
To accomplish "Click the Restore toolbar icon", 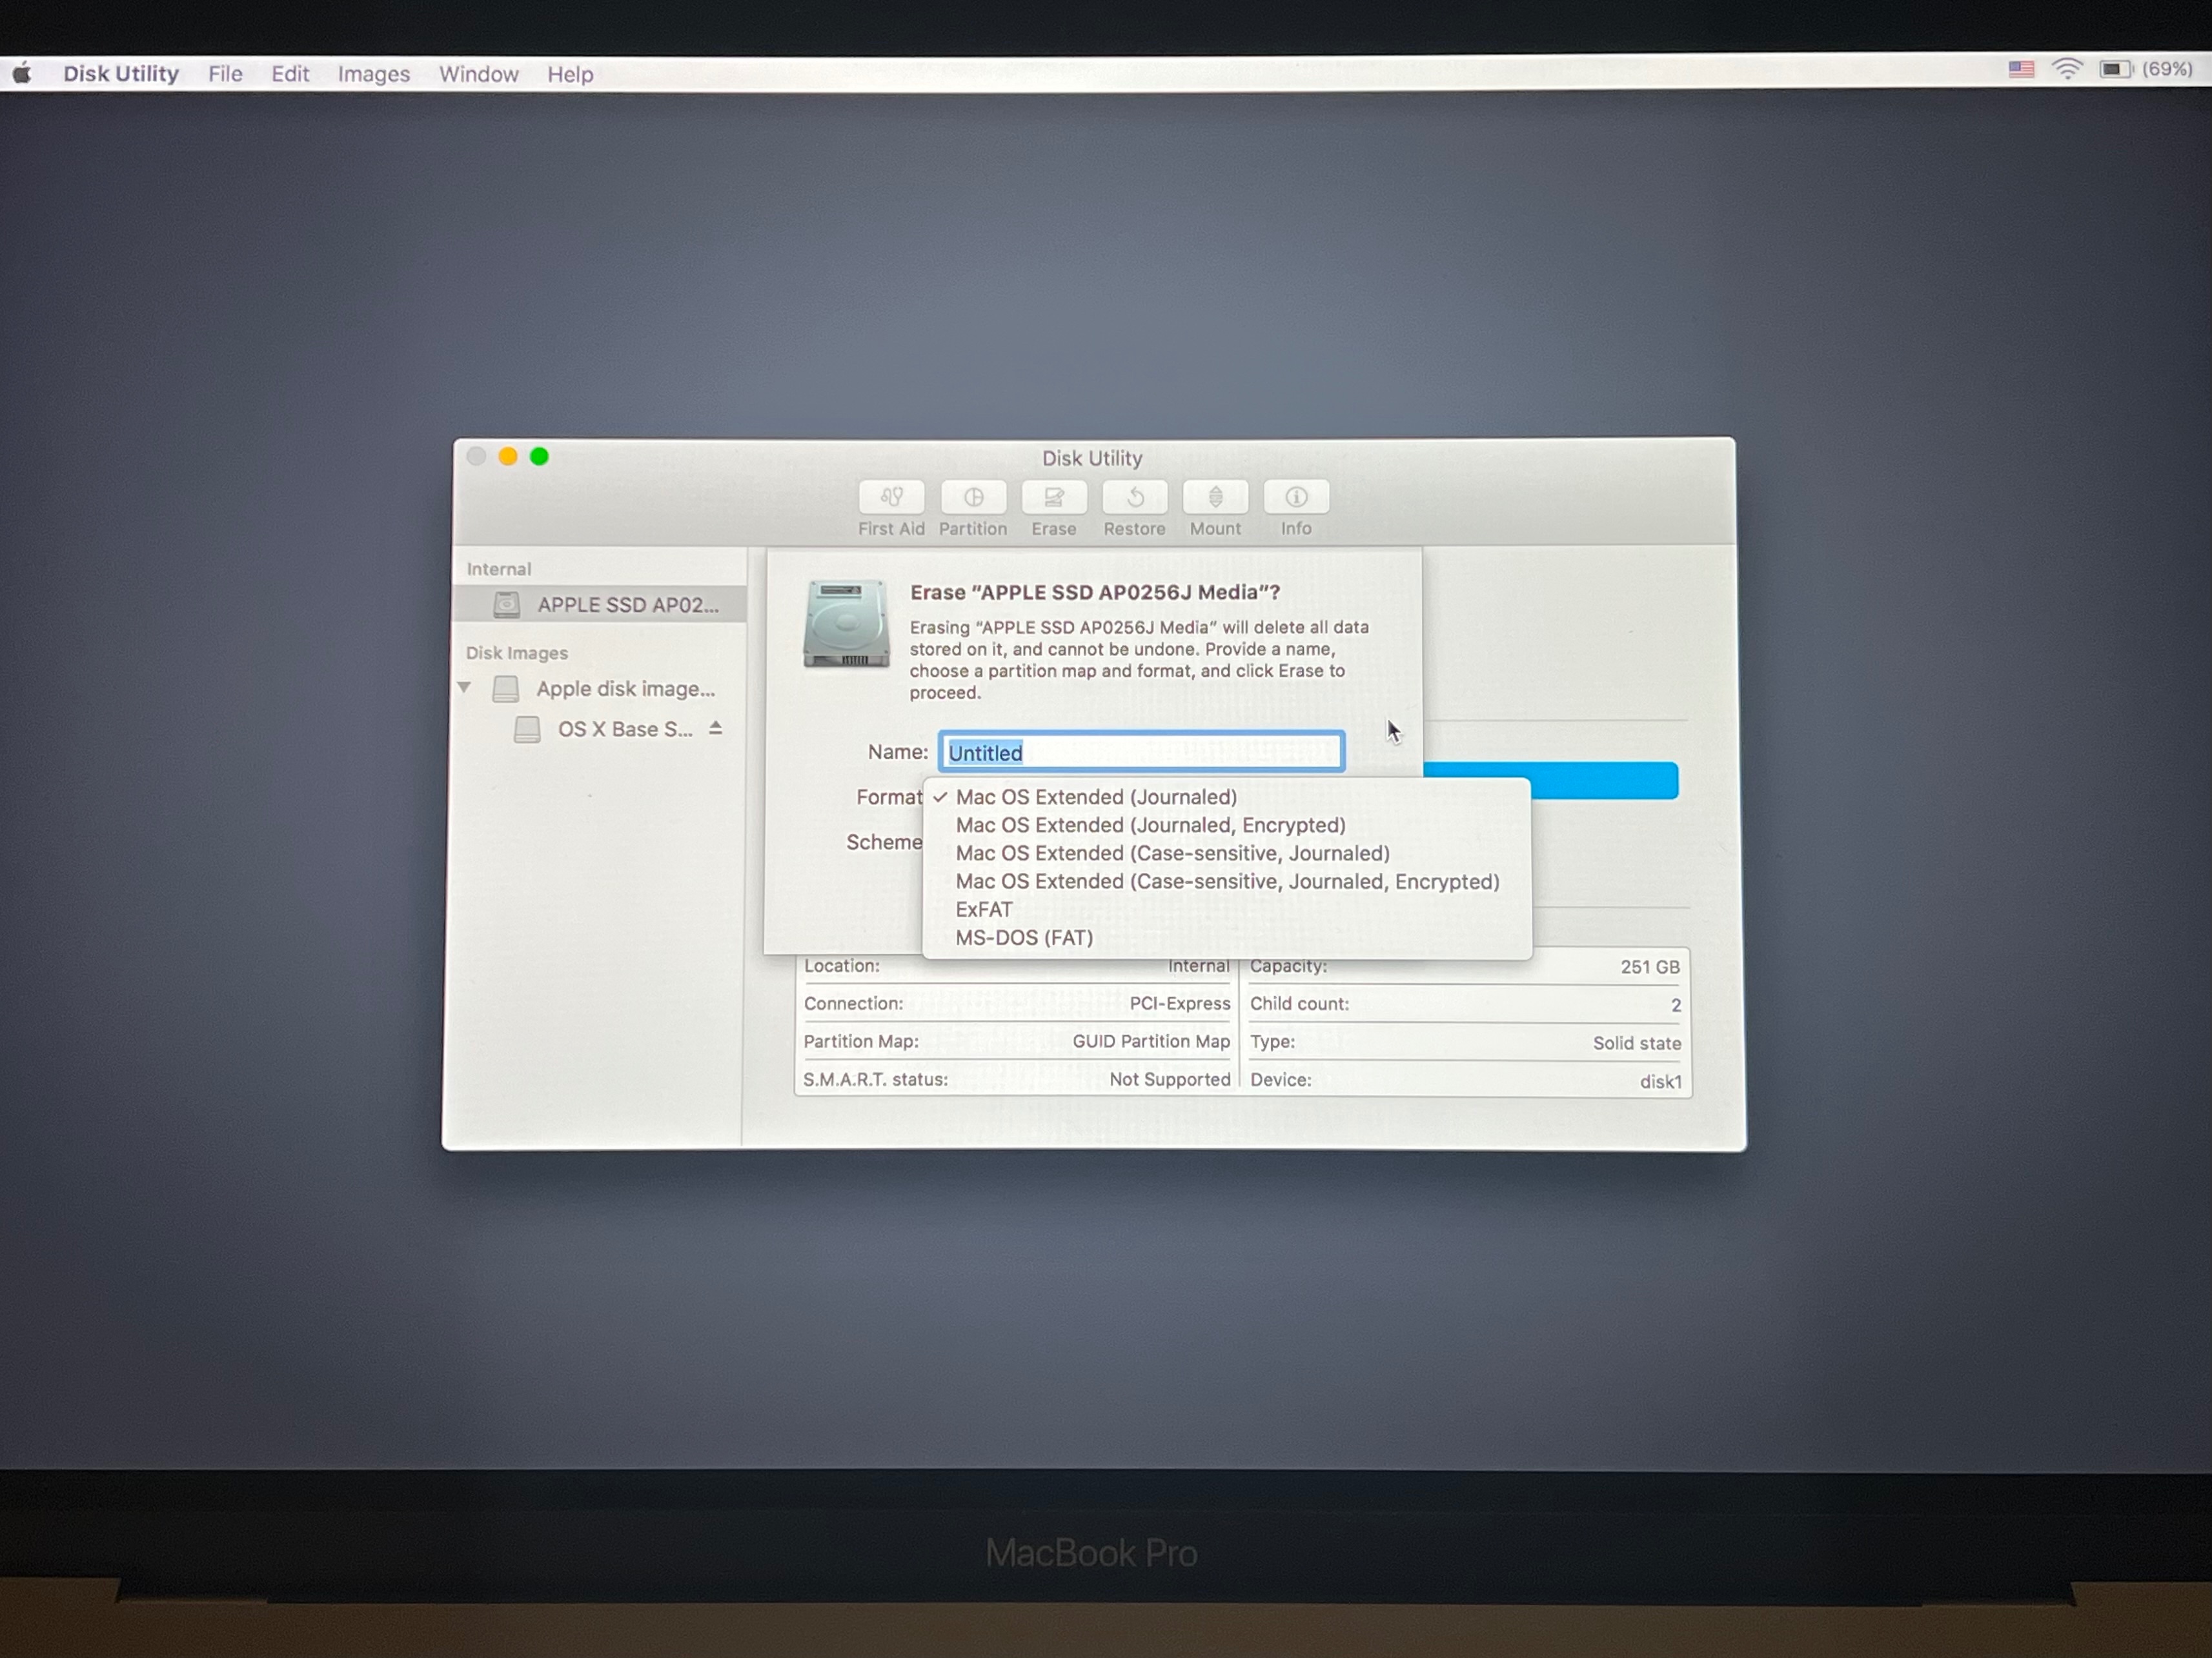I will click(1135, 497).
